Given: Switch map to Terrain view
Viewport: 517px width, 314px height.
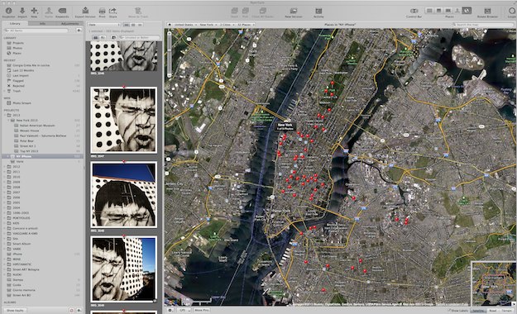Looking at the screenshot, I should pos(507,311).
